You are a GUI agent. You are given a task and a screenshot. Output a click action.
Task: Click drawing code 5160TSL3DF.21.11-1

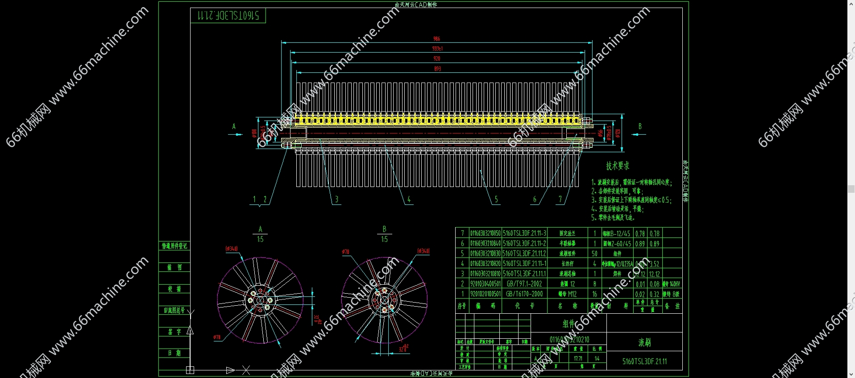[524, 264]
